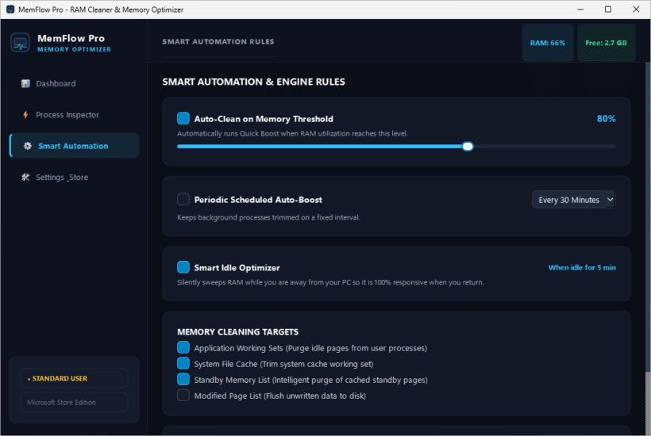The height and width of the screenshot is (436, 651).
Task: Click the Settings _Store tools icon
Action: coord(25,178)
